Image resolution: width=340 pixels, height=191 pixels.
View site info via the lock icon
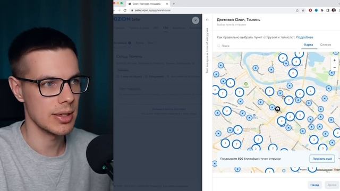click(x=132, y=11)
